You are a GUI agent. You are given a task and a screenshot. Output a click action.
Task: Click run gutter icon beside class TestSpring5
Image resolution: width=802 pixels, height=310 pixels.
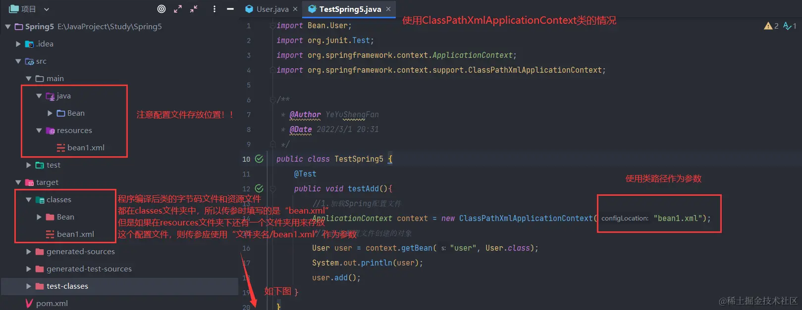259,159
